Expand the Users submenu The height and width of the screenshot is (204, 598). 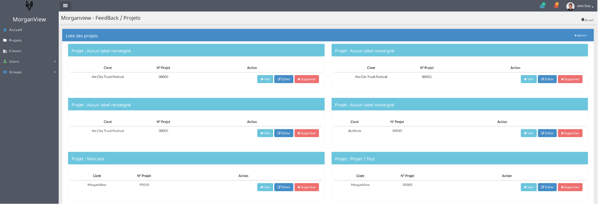pos(14,62)
